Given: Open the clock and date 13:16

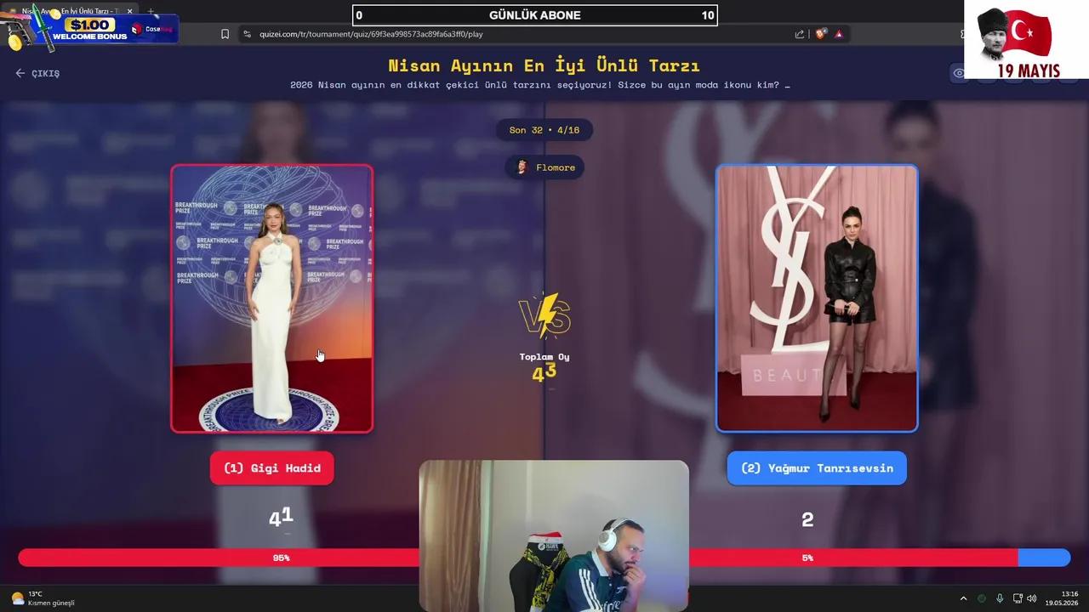Looking at the screenshot, I should tap(1062, 598).
